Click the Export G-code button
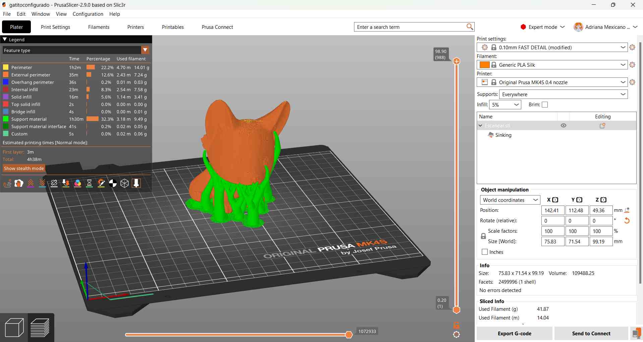The image size is (643, 342). 514,334
